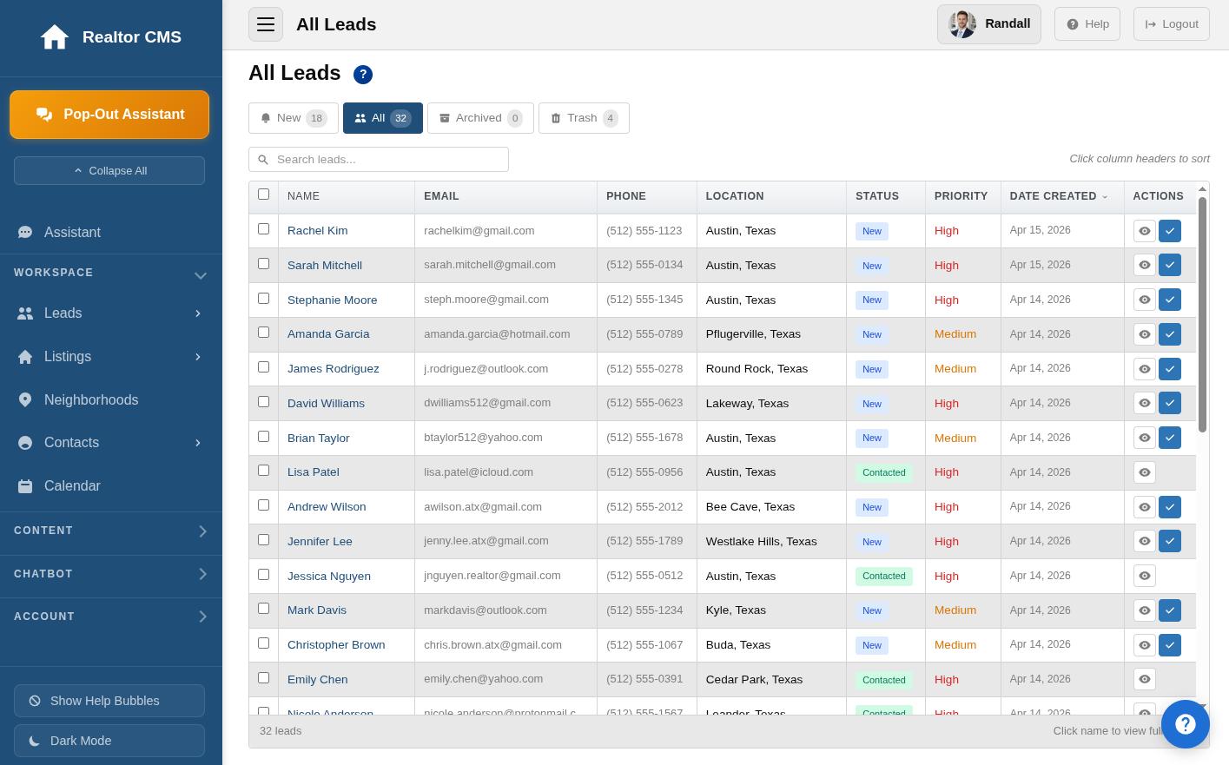
Task: View Sarah Mitchell's lead eye icon
Action: tap(1145, 265)
